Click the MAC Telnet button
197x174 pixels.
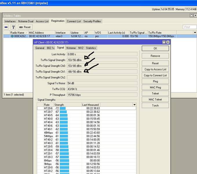click(155, 99)
